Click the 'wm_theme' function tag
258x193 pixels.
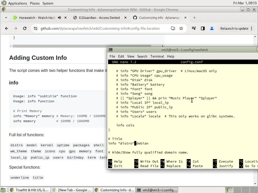click(x=19, y=151)
